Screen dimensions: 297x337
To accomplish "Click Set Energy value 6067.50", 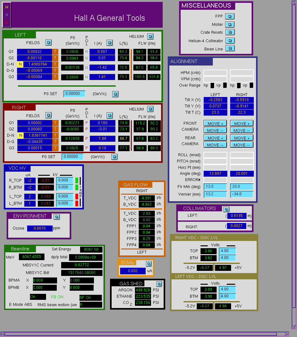I will click(x=91, y=249).
